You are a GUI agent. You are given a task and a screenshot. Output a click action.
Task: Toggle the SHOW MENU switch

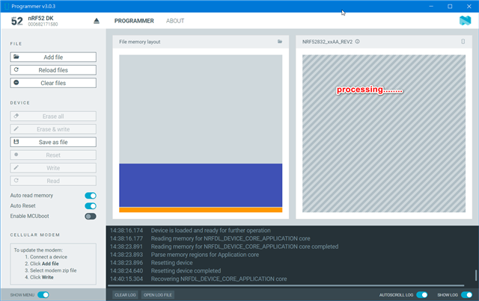coord(43,295)
